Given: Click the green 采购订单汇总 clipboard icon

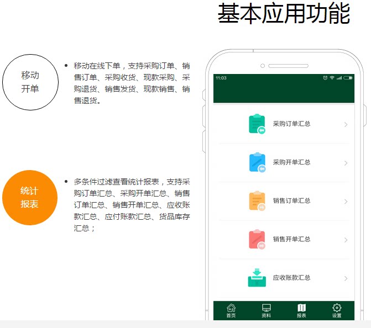Looking at the screenshot, I should click(257, 124).
